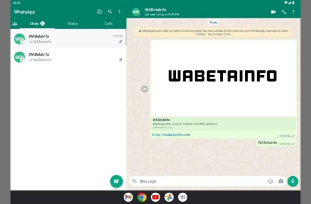Switch to the Status tab
The height and width of the screenshot is (204, 311).
tap(73, 24)
